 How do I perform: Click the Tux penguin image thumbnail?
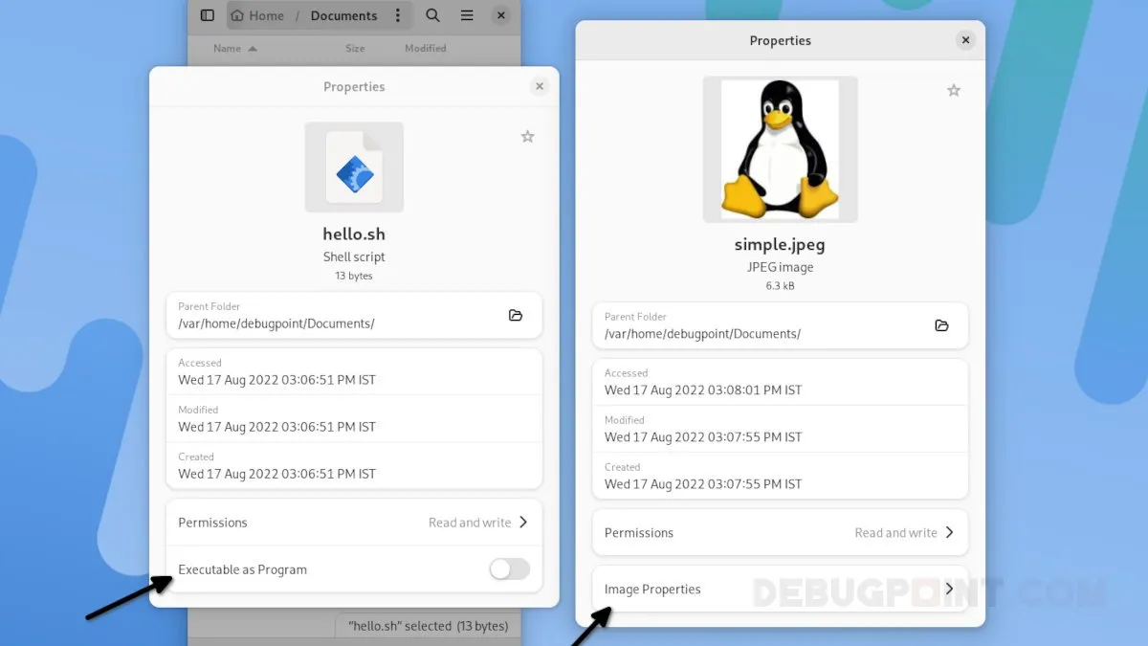[x=780, y=149]
